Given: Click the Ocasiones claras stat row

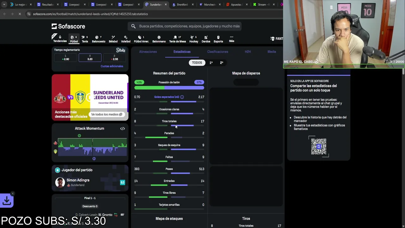Looking at the screenshot, I should pyautogui.click(x=169, y=111).
